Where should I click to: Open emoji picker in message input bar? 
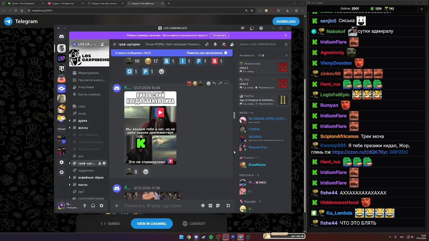[x=203, y=206]
